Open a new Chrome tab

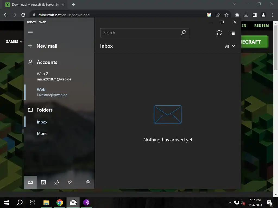click(73, 5)
